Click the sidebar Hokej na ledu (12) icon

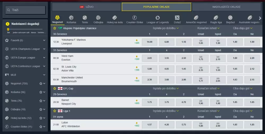(x=7, y=118)
